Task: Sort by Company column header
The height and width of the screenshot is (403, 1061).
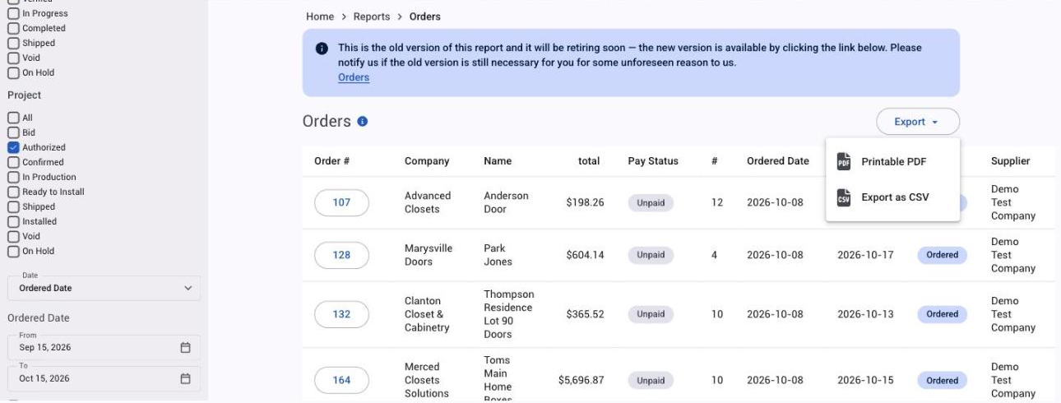Action: pos(427,161)
